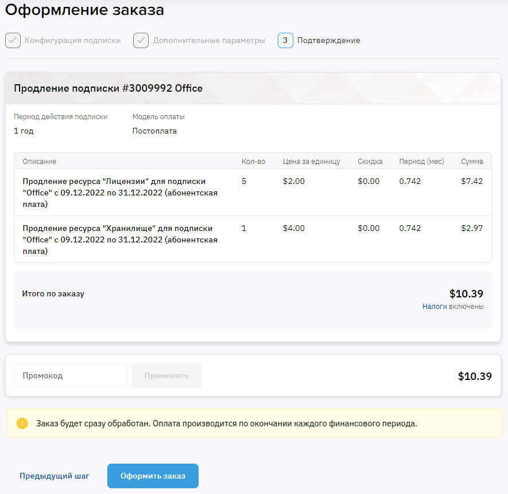508x494 pixels.
Task: Go to the Конфигурация подписки step
Action: [x=72, y=41]
